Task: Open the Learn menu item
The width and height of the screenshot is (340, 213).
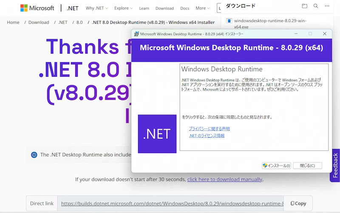Action: (x=144, y=8)
